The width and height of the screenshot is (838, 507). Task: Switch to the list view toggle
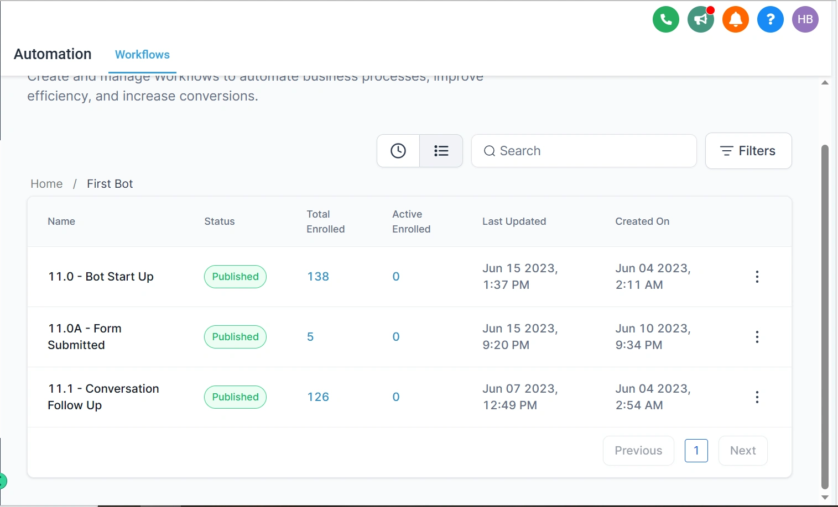coord(441,151)
